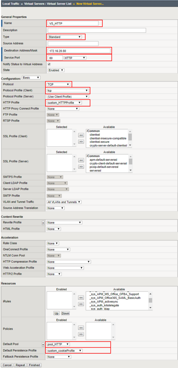The image size is (178, 368).
Task: Open the Service Port HTTP dropdown
Action: click(x=75, y=58)
